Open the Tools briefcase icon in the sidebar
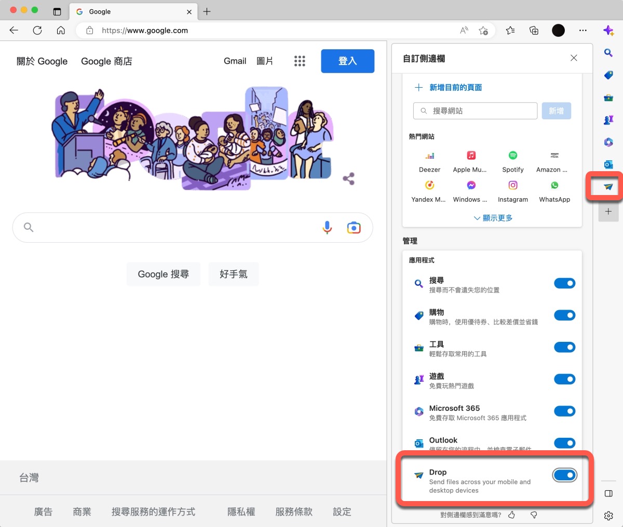 point(608,98)
